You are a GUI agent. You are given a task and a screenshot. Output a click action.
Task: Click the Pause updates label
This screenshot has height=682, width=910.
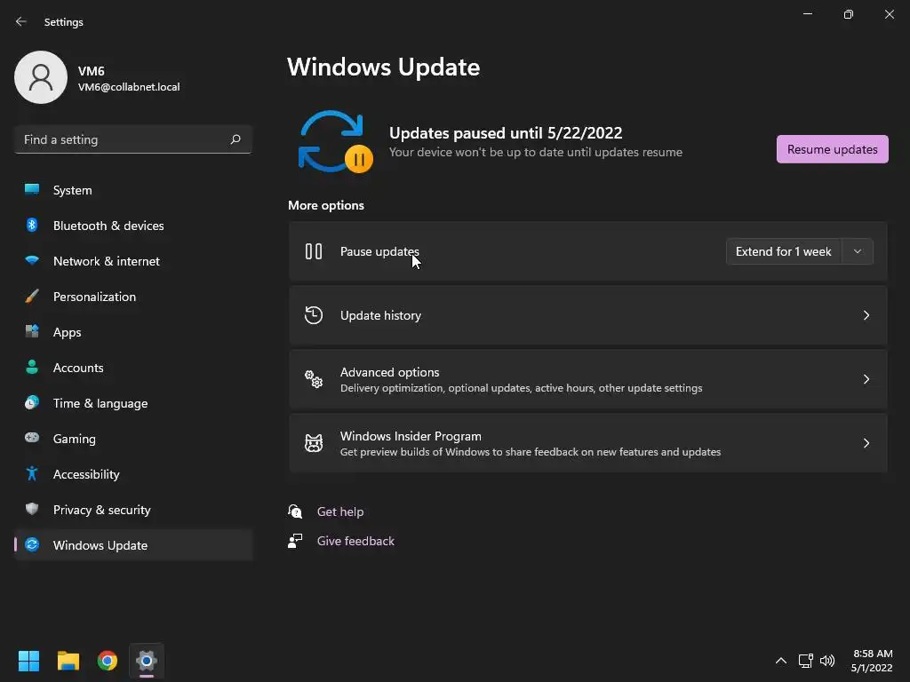[x=379, y=251]
